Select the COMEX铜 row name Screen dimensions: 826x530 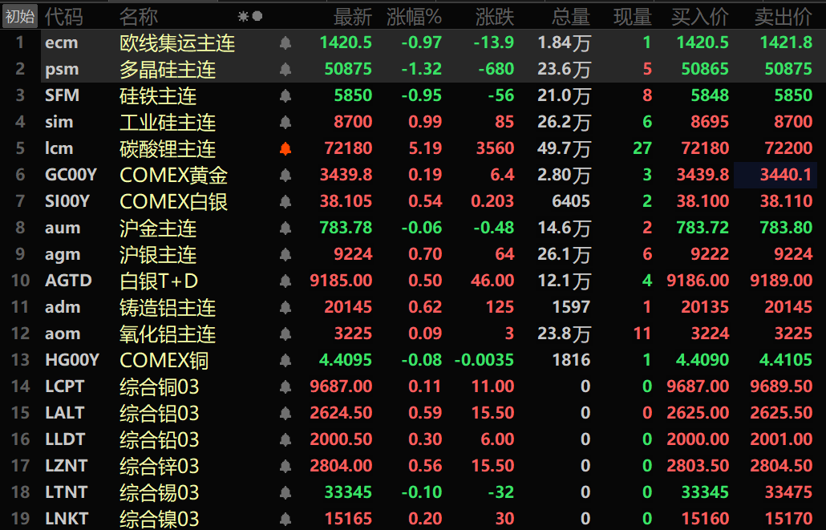coord(164,360)
